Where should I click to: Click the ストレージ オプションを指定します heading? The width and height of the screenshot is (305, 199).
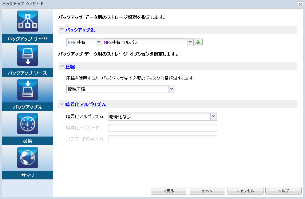coord(118,54)
